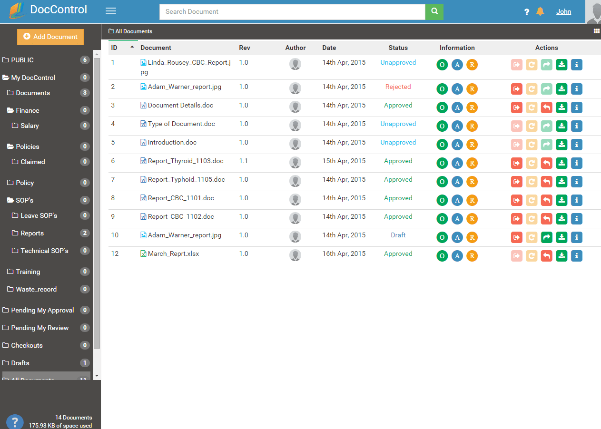Click the DocControl logo
The image size is (601, 429).
coord(48,10)
